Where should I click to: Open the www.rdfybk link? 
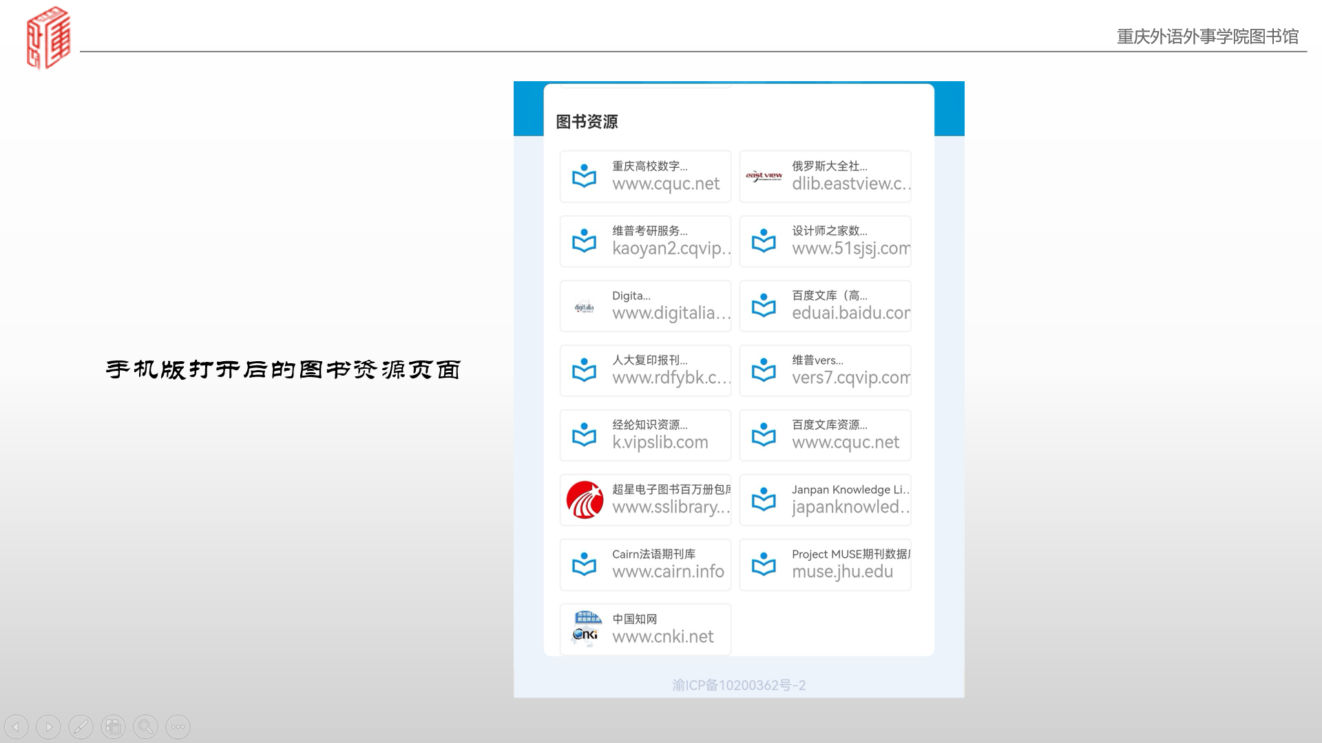pos(671,378)
